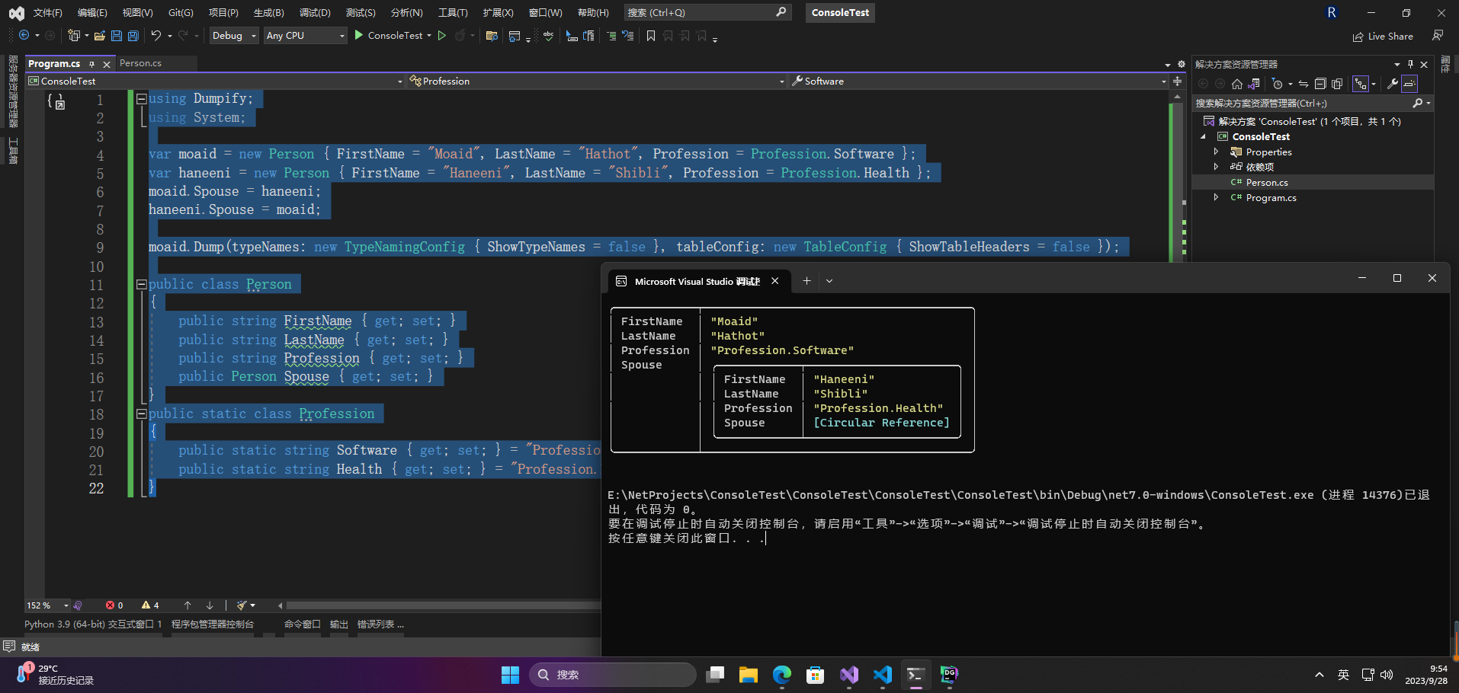This screenshot has width=1459, height=693.
Task: Open file with the toolbar folder icon
Action: point(99,36)
